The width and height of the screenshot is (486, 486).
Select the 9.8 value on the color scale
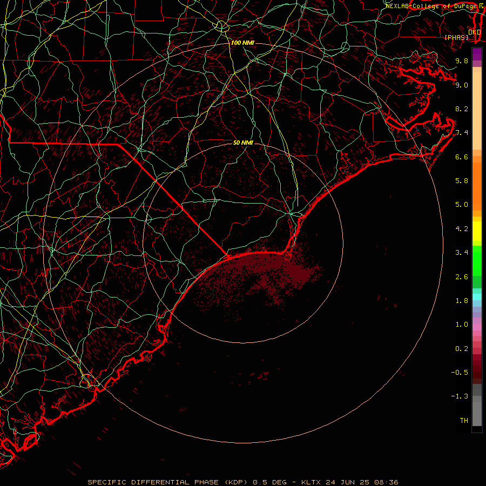tap(462, 60)
